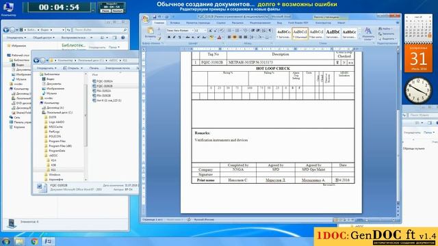Select the Windows folder in tree
This screenshot has width=438, height=246.
pyautogui.click(x=53, y=175)
